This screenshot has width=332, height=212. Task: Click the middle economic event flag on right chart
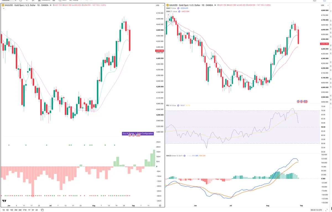point(302,101)
